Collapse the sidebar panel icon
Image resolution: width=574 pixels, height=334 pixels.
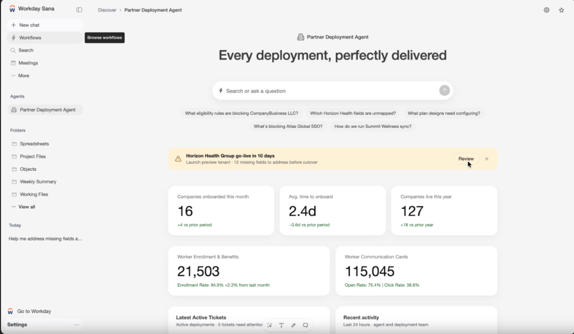pyautogui.click(x=79, y=10)
